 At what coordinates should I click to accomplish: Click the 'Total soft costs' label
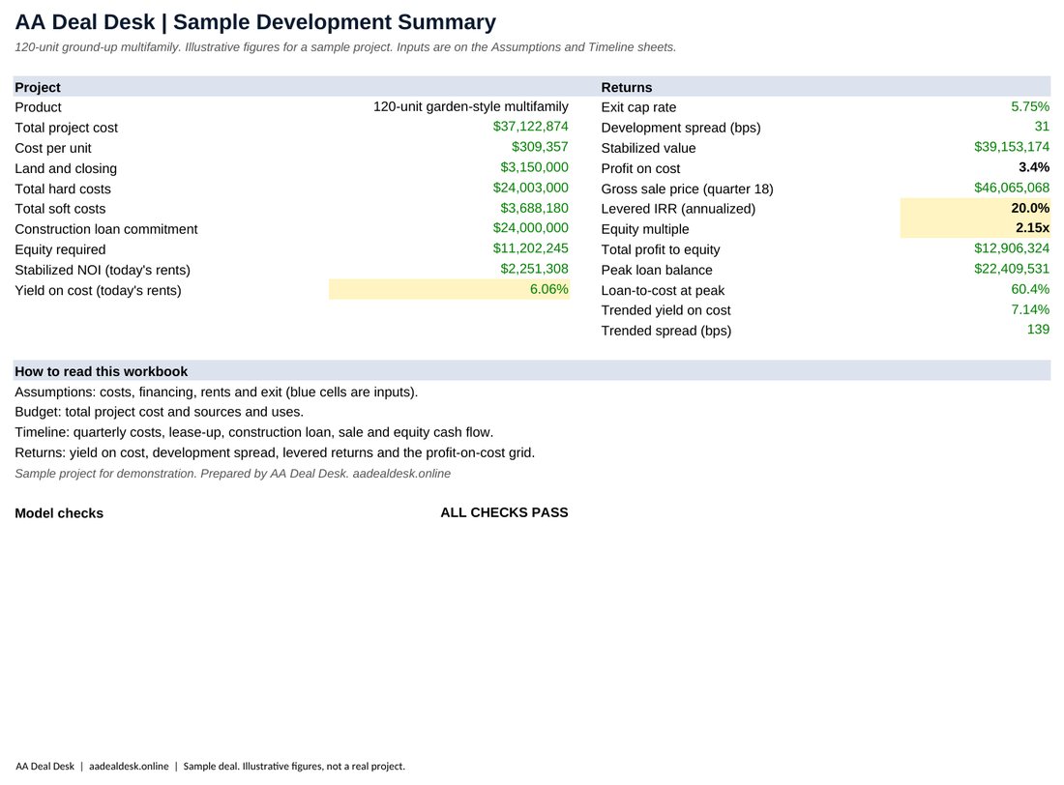pos(60,208)
